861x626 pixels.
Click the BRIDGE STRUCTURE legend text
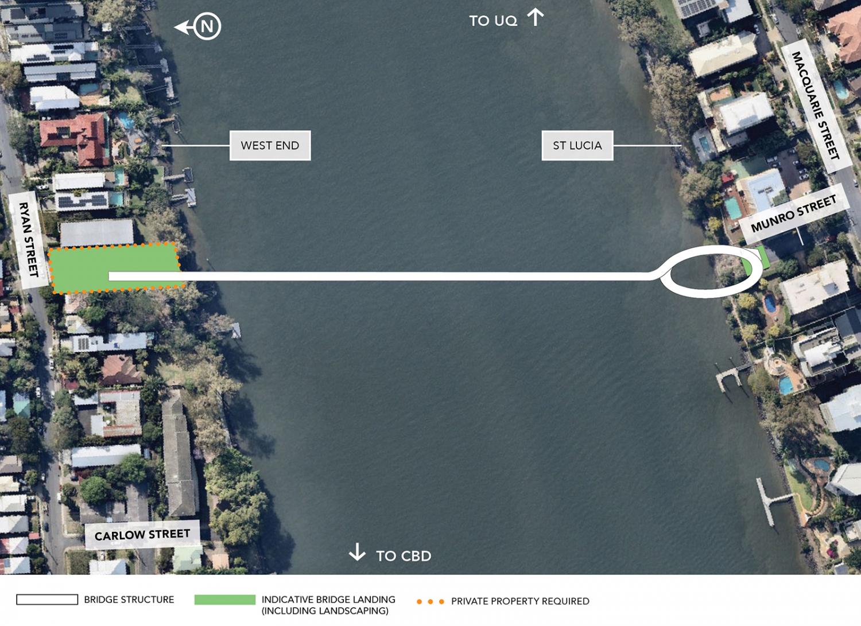tap(129, 600)
